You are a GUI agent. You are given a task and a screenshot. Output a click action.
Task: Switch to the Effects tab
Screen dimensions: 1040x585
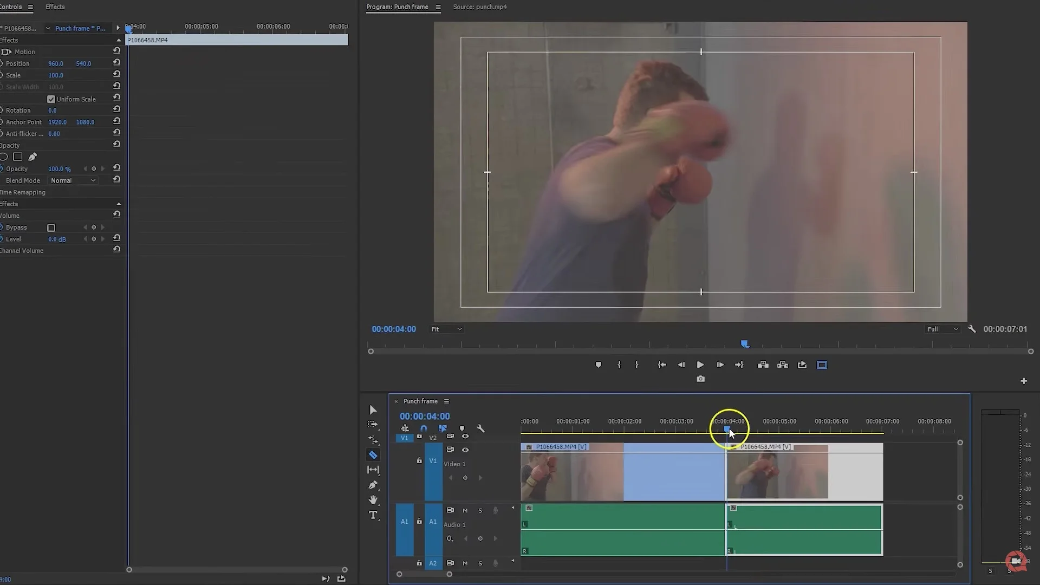(55, 7)
